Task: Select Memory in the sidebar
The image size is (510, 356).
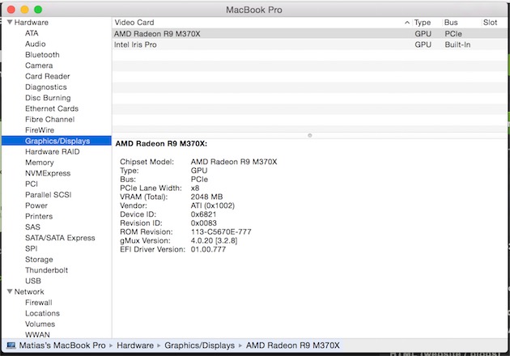Action: (40, 163)
